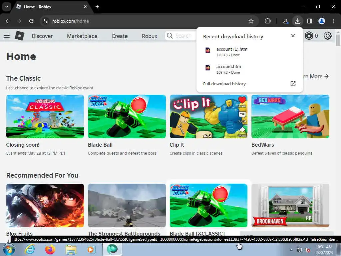Click The Classic section heading

point(24,78)
